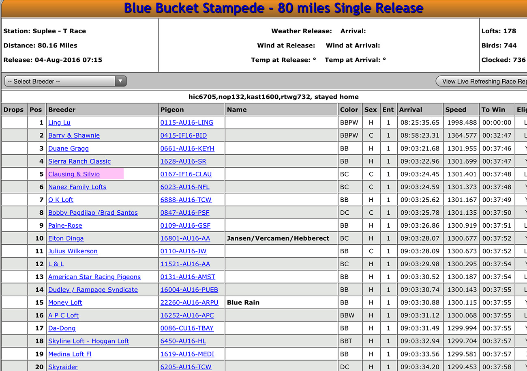The image size is (527, 371).
Task: Open breeder link Da-Dong
Action: (x=62, y=328)
